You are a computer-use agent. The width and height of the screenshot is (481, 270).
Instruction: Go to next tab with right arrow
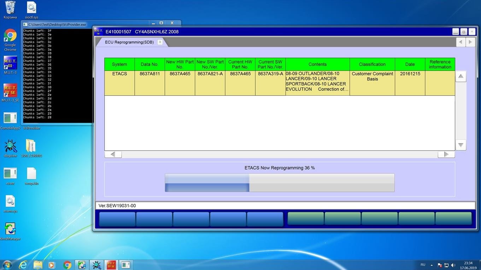point(470,42)
